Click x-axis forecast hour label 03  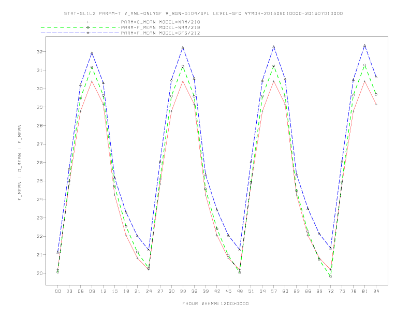pyautogui.click(x=69, y=291)
